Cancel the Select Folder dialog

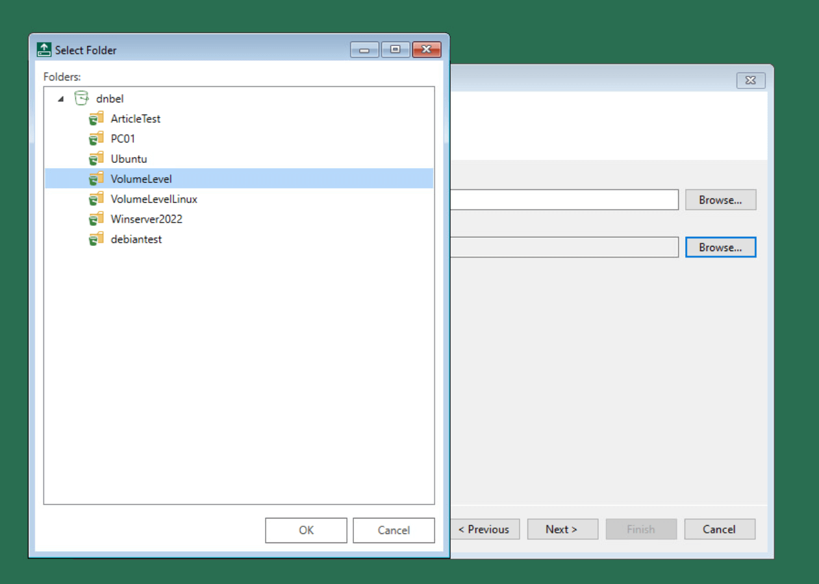coord(394,530)
